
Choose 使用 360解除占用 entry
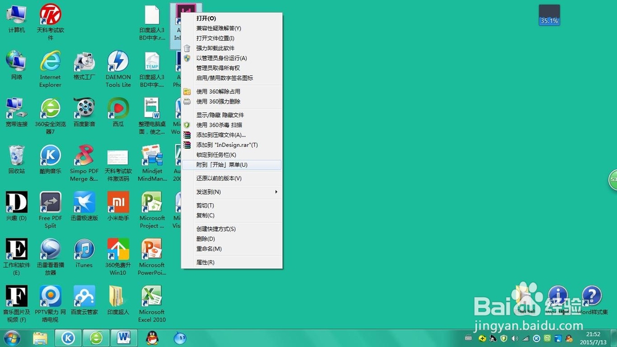point(232,91)
